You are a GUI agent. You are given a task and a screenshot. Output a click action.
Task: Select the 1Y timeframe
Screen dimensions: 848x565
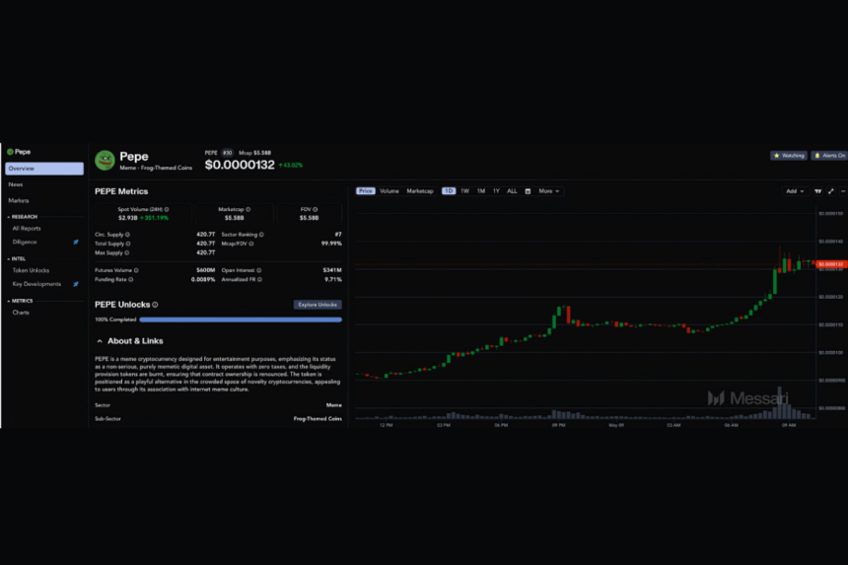pos(496,191)
